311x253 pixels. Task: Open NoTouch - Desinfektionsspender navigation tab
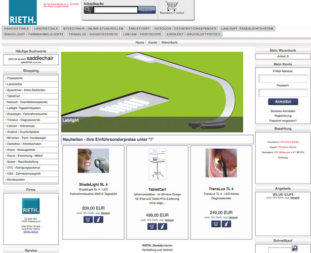185,28
